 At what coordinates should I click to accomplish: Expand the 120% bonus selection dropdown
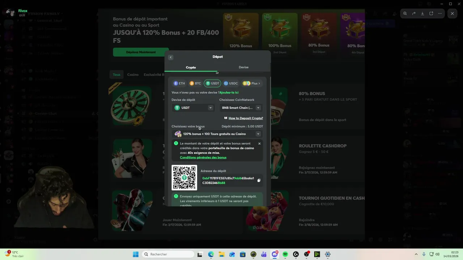coord(217,134)
